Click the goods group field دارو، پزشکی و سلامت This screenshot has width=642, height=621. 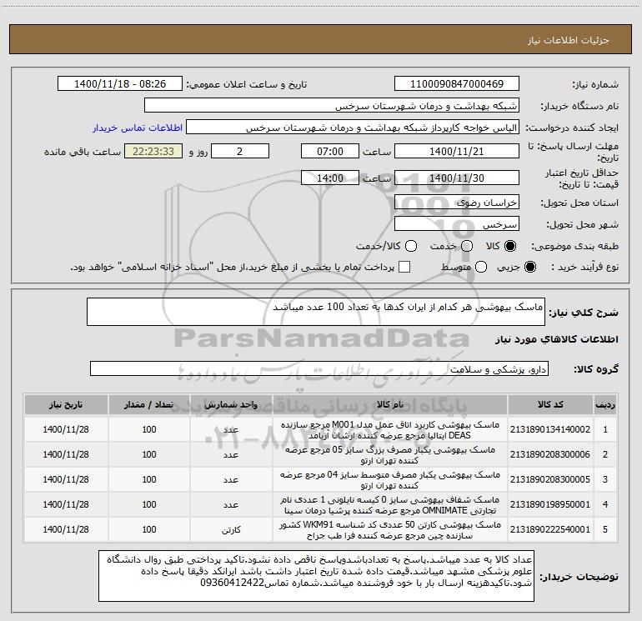[319, 368]
